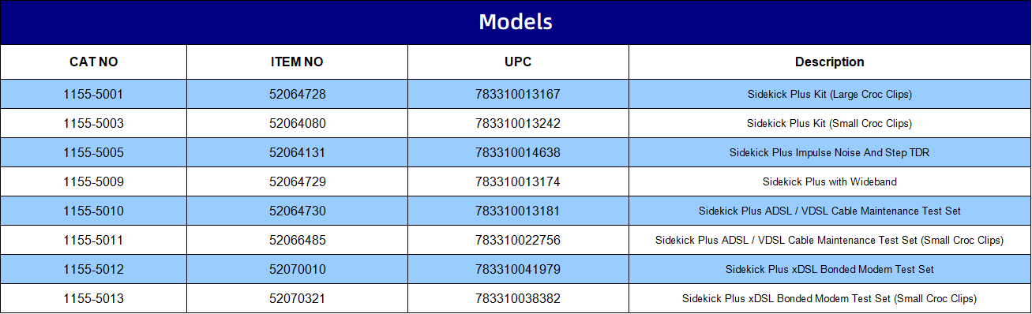Click Sidekick Plus Impulse Noise And Step TDR

click(x=830, y=152)
